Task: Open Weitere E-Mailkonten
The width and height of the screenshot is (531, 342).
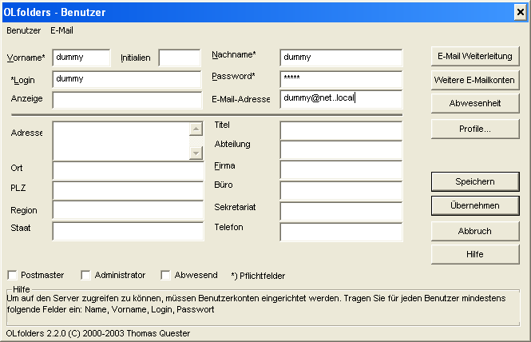Action: tap(475, 80)
